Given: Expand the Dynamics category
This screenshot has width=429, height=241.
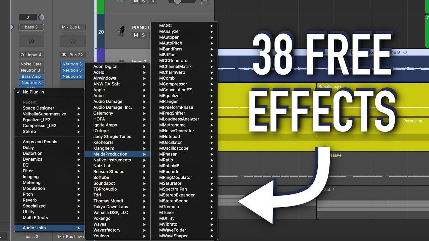Looking at the screenshot, I should (50, 159).
